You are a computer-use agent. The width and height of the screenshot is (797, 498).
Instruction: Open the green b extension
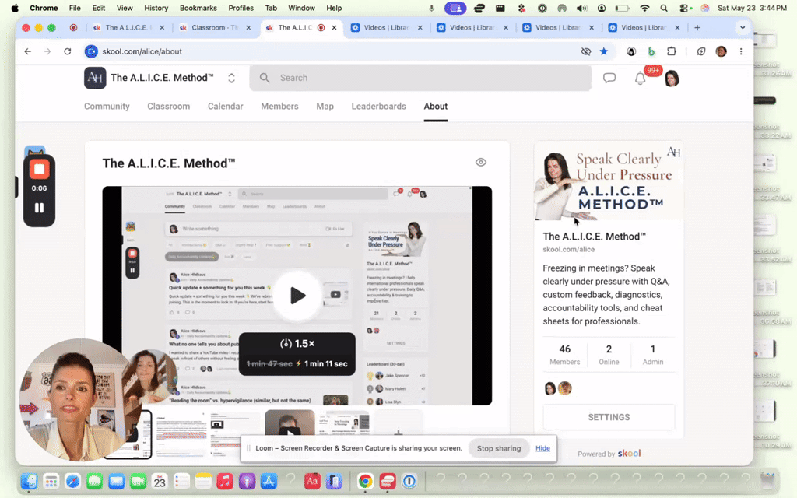[651, 51]
